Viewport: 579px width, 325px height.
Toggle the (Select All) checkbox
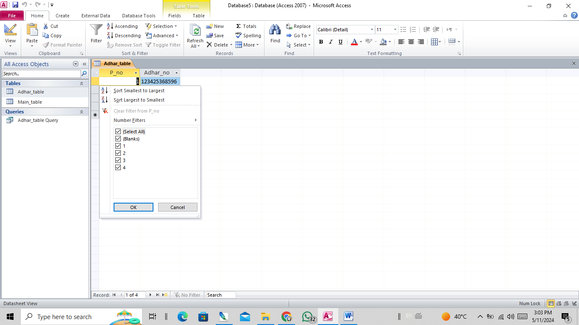point(118,132)
